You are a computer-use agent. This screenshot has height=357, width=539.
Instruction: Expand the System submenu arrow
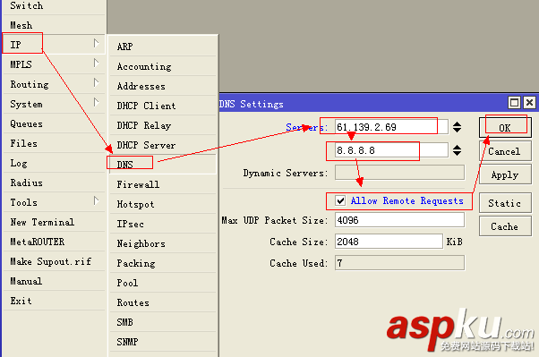pyautogui.click(x=97, y=102)
